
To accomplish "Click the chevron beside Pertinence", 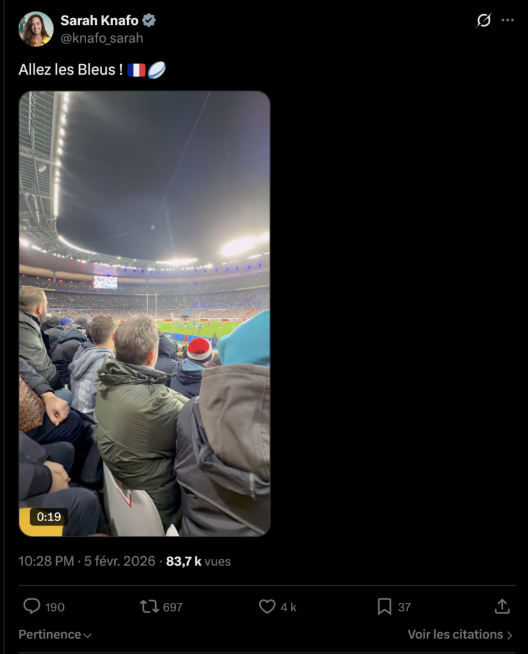I will coord(87,635).
